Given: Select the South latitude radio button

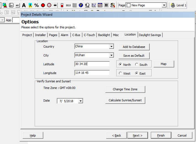Looking at the screenshot, I should point(136,64).
